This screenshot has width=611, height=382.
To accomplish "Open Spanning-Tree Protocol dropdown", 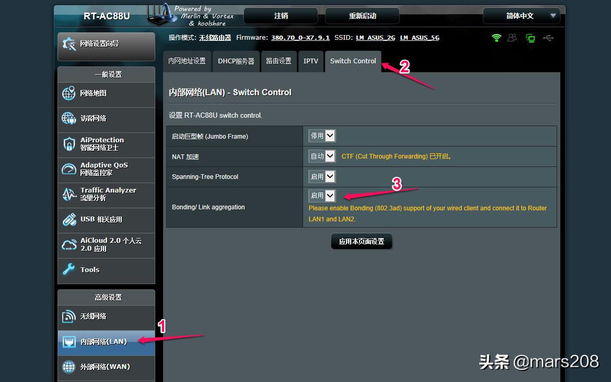I will click(322, 176).
